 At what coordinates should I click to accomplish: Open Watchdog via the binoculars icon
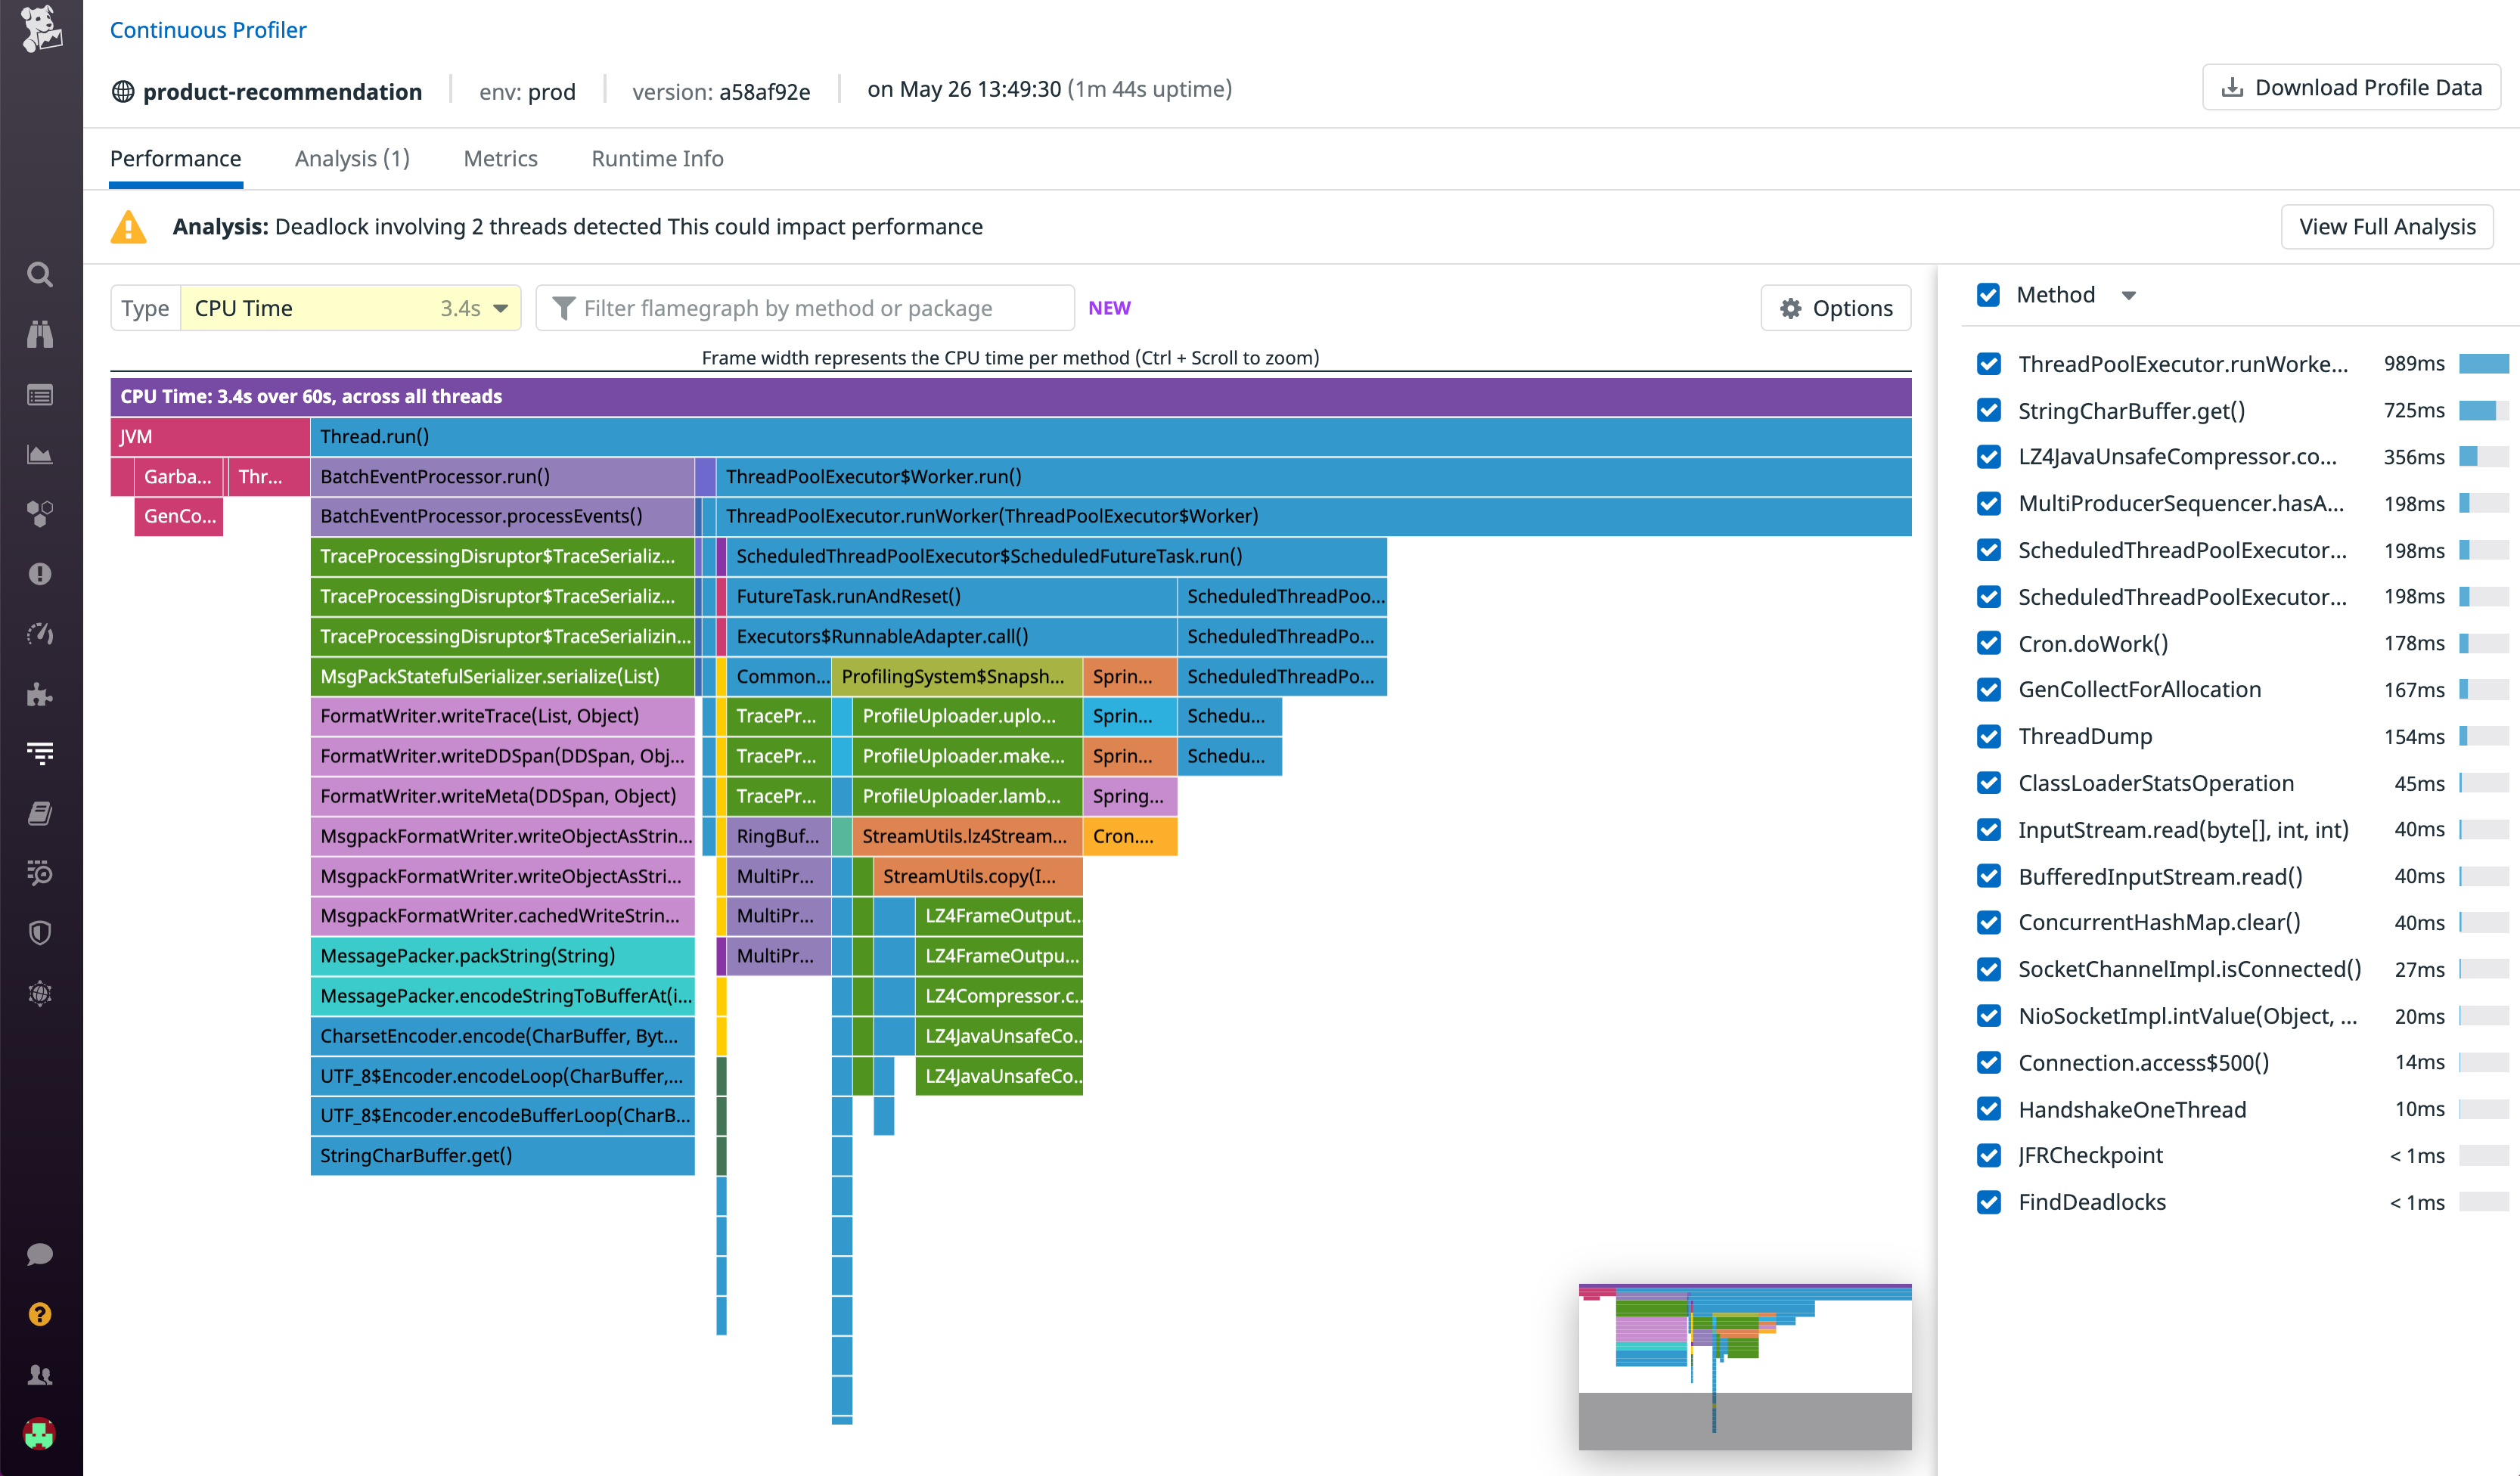40,334
